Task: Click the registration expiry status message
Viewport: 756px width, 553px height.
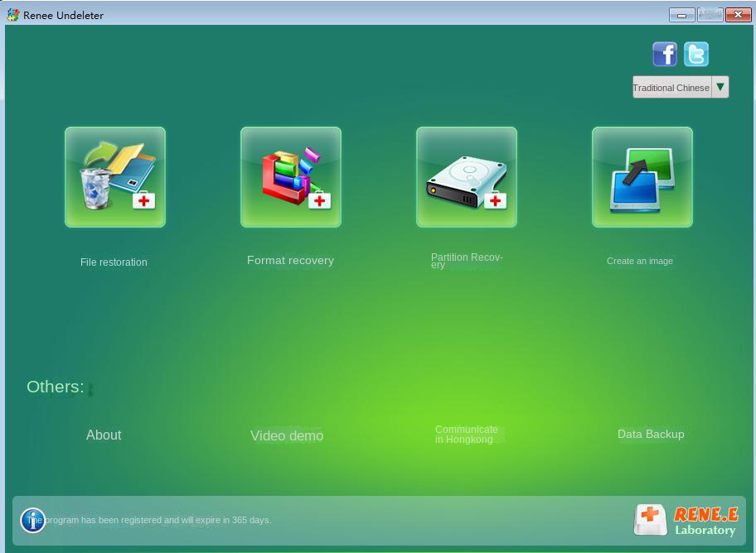Action: tap(149, 520)
